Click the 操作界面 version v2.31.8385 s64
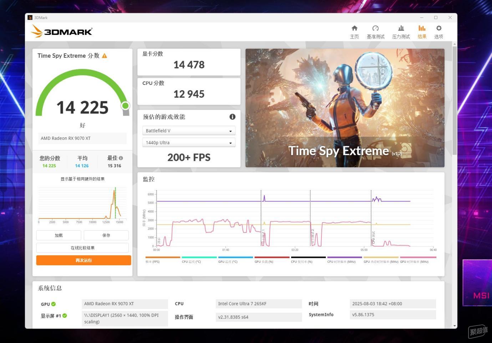 click(x=259, y=317)
